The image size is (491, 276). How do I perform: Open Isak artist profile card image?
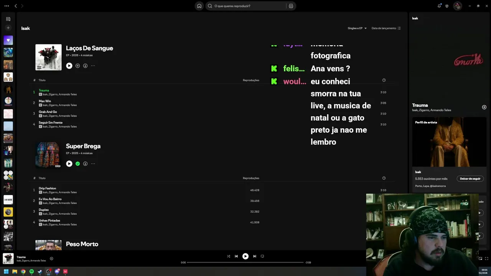449,142
